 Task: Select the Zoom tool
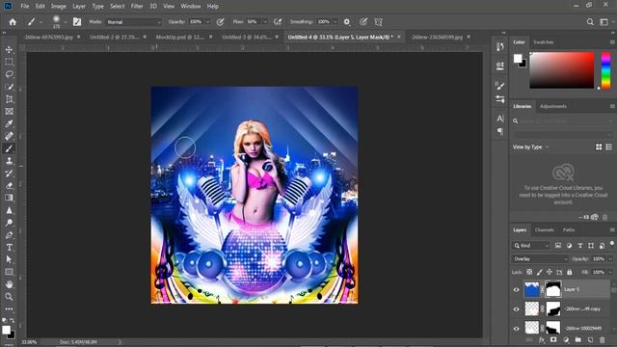[x=9, y=297]
